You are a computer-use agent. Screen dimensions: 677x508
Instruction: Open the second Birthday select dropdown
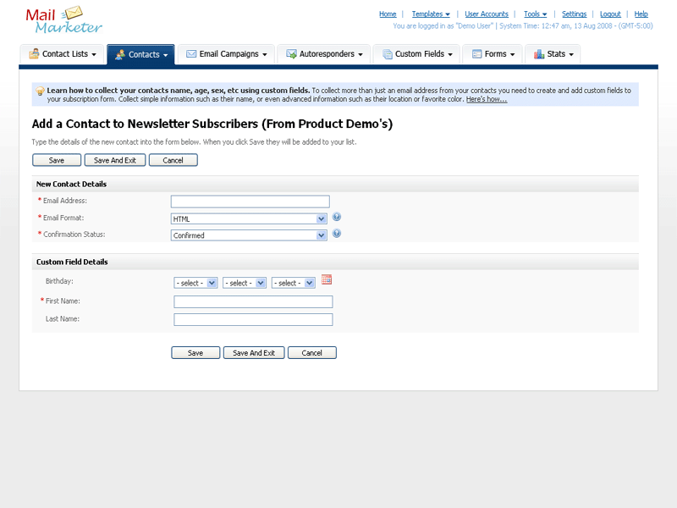(x=245, y=283)
